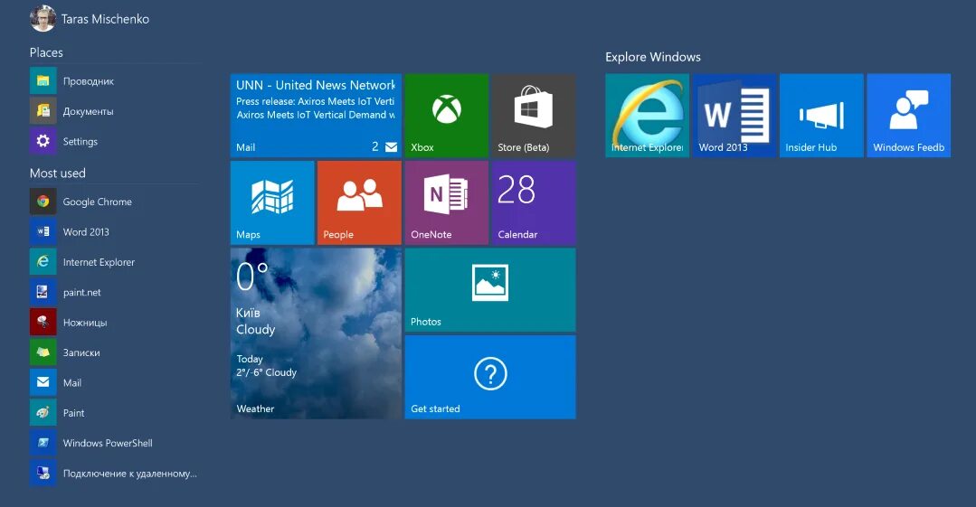The image size is (976, 507).
Task: Open the Taras Mischenko user account menu
Action: click(90, 19)
